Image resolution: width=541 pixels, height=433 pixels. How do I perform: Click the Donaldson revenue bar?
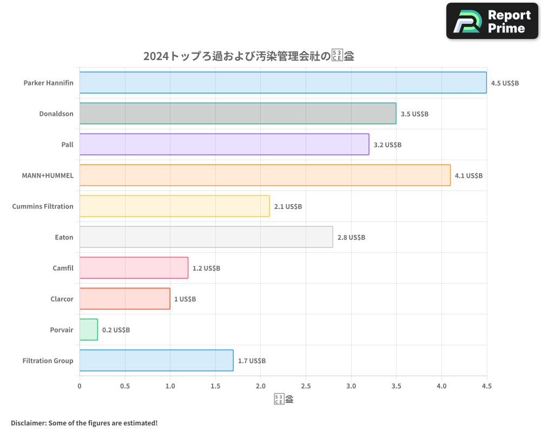(x=238, y=114)
